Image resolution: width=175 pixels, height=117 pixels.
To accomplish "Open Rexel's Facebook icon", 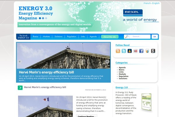I will point(141,51).
